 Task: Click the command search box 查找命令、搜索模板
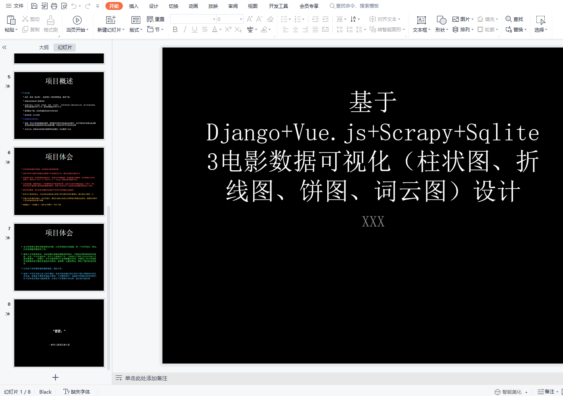coord(354,6)
